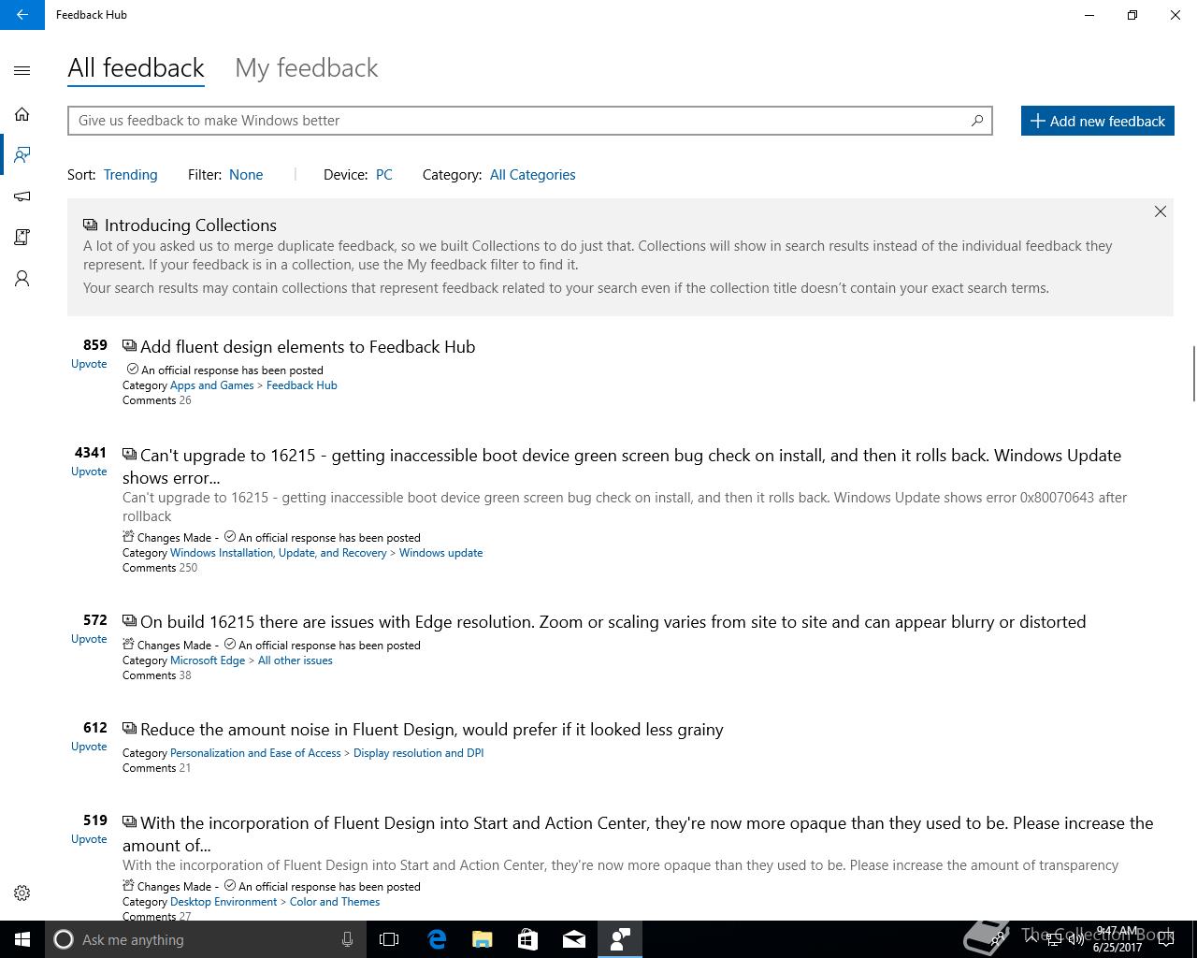
Task: Click official response checkmark on fluent design feedback
Action: tap(133, 370)
